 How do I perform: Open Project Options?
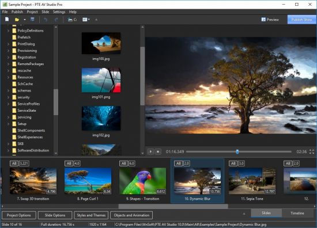pos(19,215)
